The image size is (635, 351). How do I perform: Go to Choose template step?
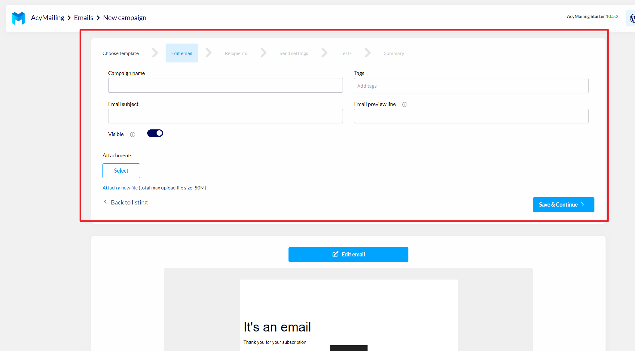click(121, 53)
